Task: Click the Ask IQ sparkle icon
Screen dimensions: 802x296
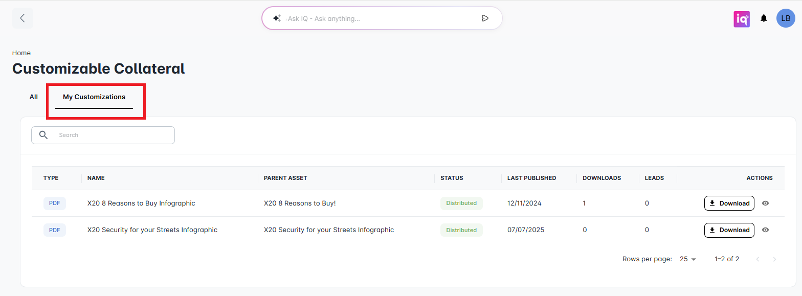Action: [276, 18]
